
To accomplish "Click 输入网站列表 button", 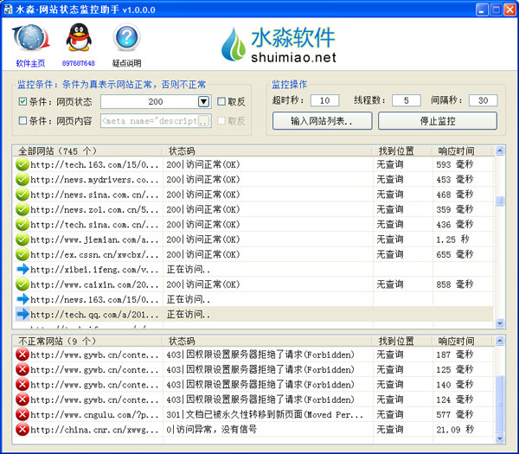I will (x=320, y=121).
